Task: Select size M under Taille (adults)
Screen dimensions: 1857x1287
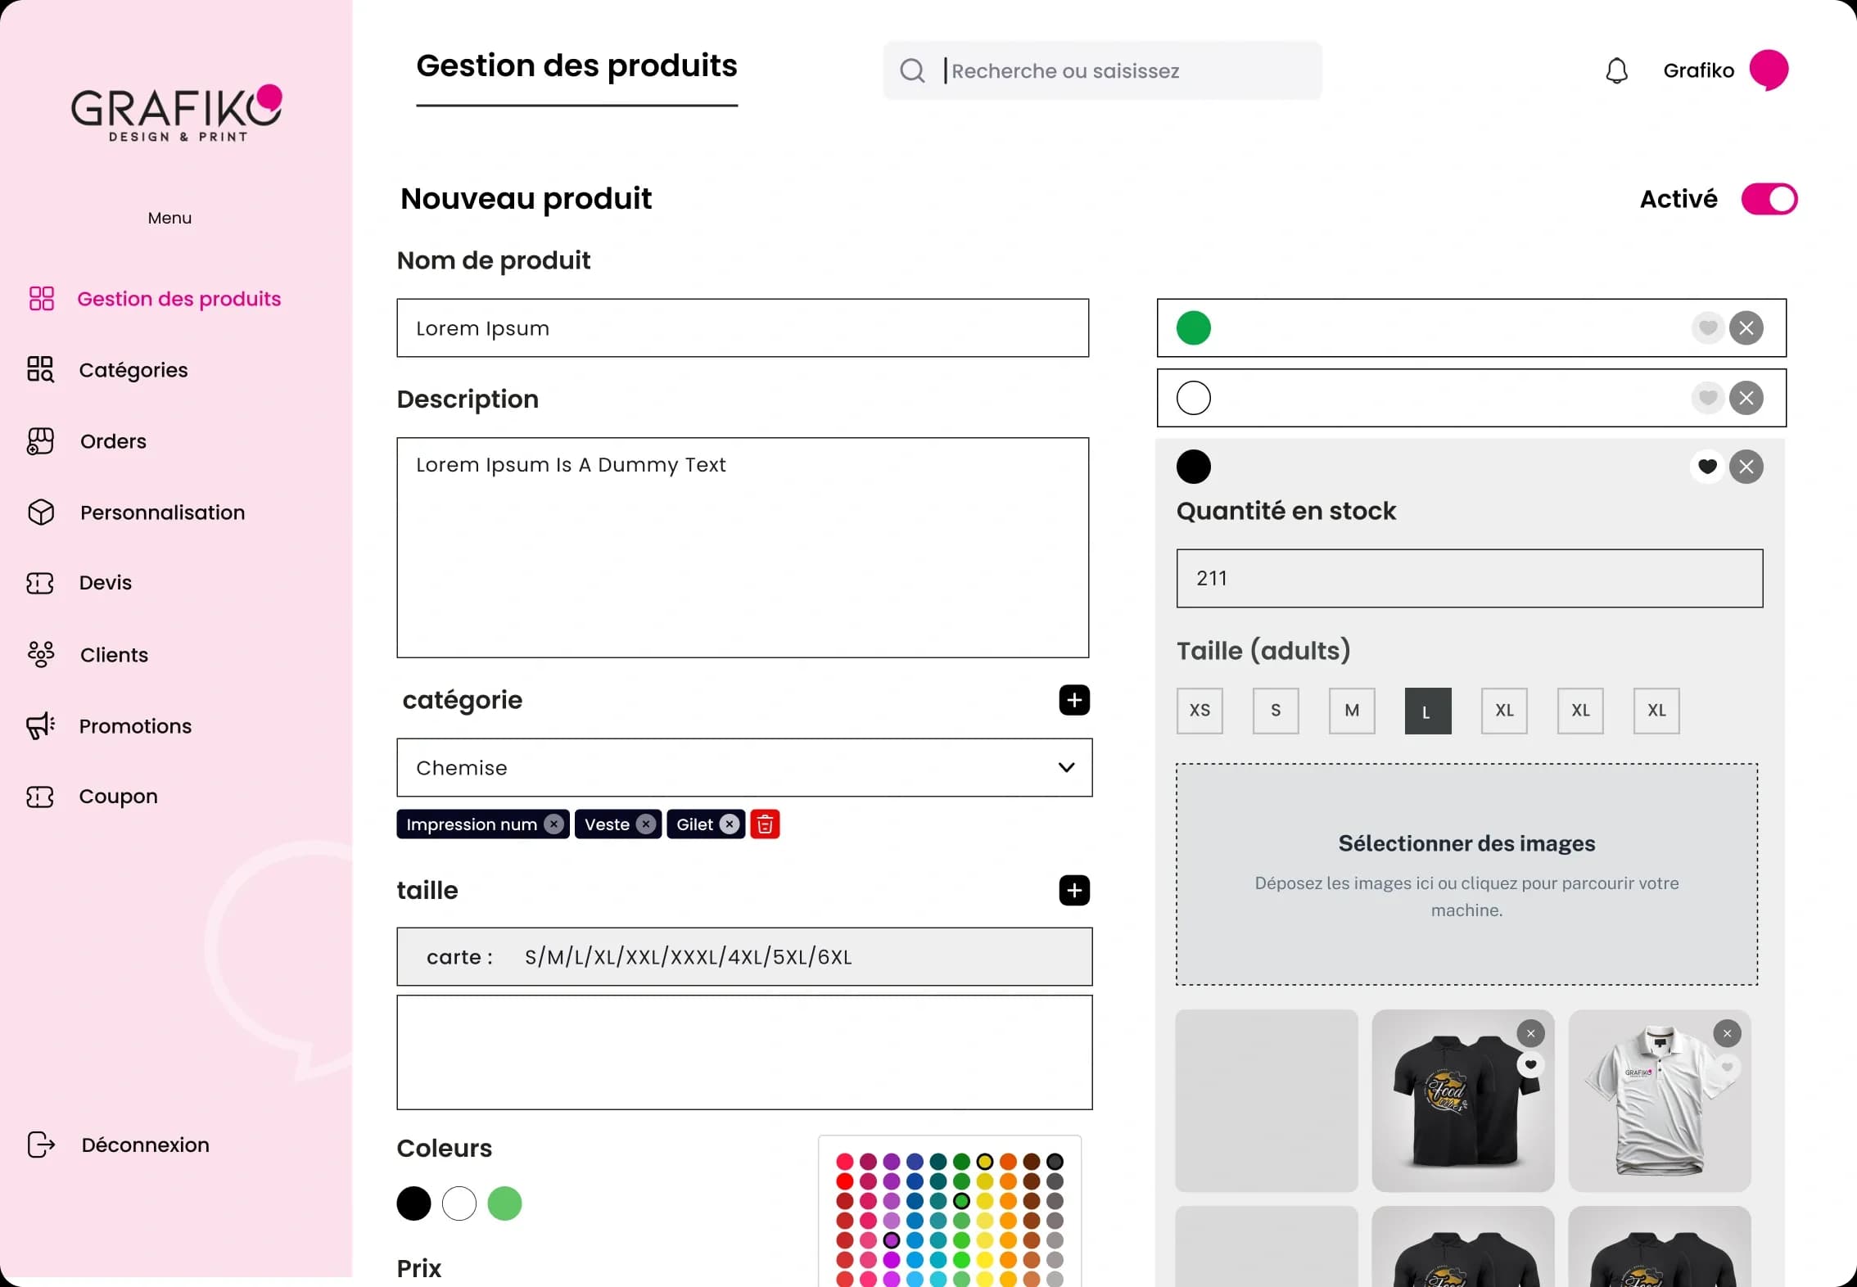Action: point(1351,711)
